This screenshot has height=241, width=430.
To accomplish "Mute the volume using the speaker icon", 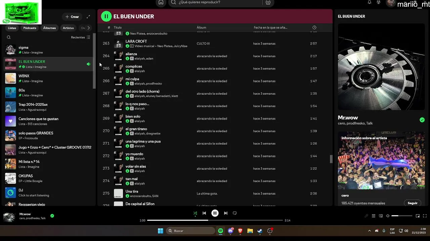I will (x=388, y=216).
